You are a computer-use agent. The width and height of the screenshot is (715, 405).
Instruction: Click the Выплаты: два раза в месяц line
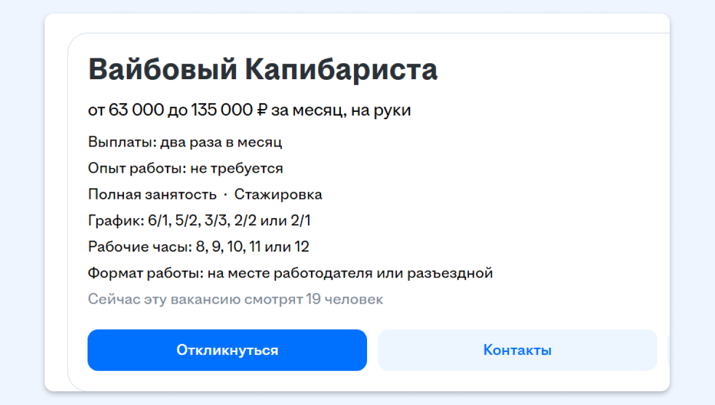point(185,142)
